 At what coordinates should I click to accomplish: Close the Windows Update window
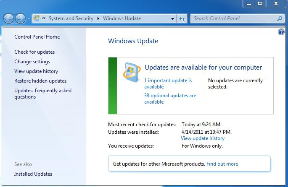pyautogui.click(x=276, y=3)
